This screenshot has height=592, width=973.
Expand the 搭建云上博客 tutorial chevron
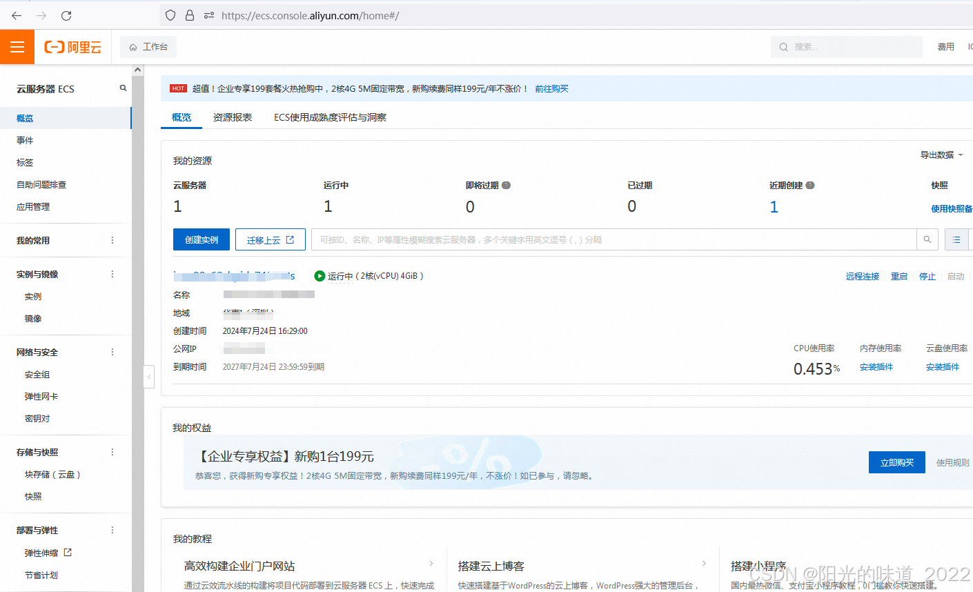[x=704, y=564]
